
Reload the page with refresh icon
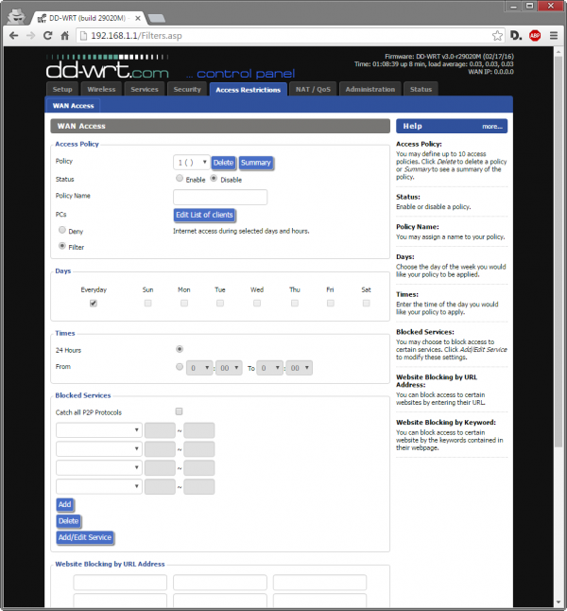pos(48,36)
